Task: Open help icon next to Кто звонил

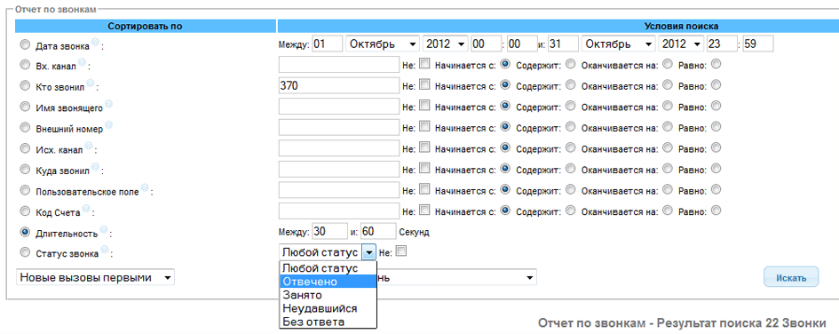Action: [x=90, y=83]
